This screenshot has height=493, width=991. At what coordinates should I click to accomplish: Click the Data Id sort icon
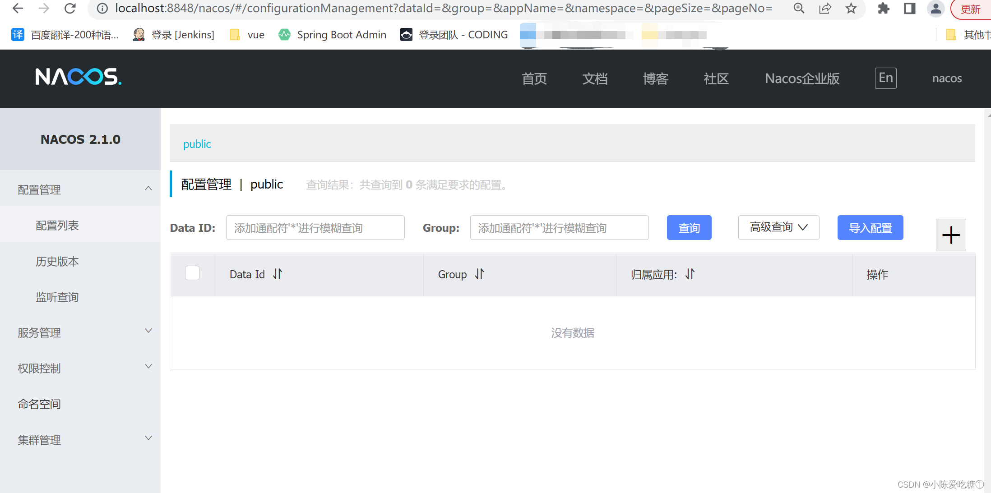(x=278, y=274)
